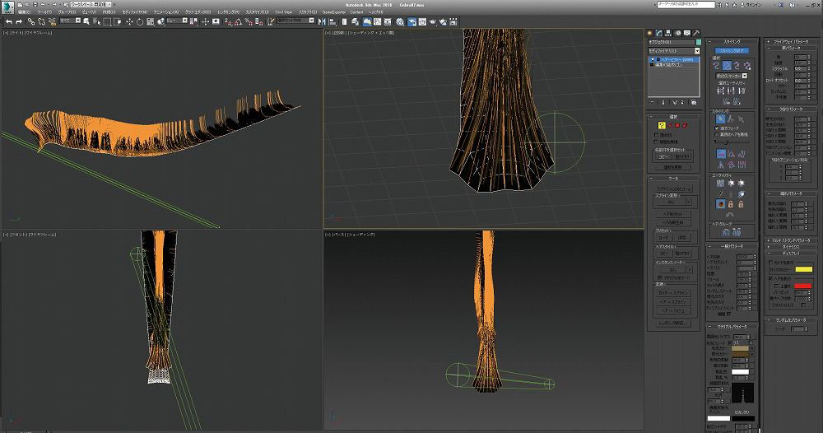This screenshot has height=433, width=823.
Task: Click the Undo arrow in main toolbar
Action: coord(7,21)
